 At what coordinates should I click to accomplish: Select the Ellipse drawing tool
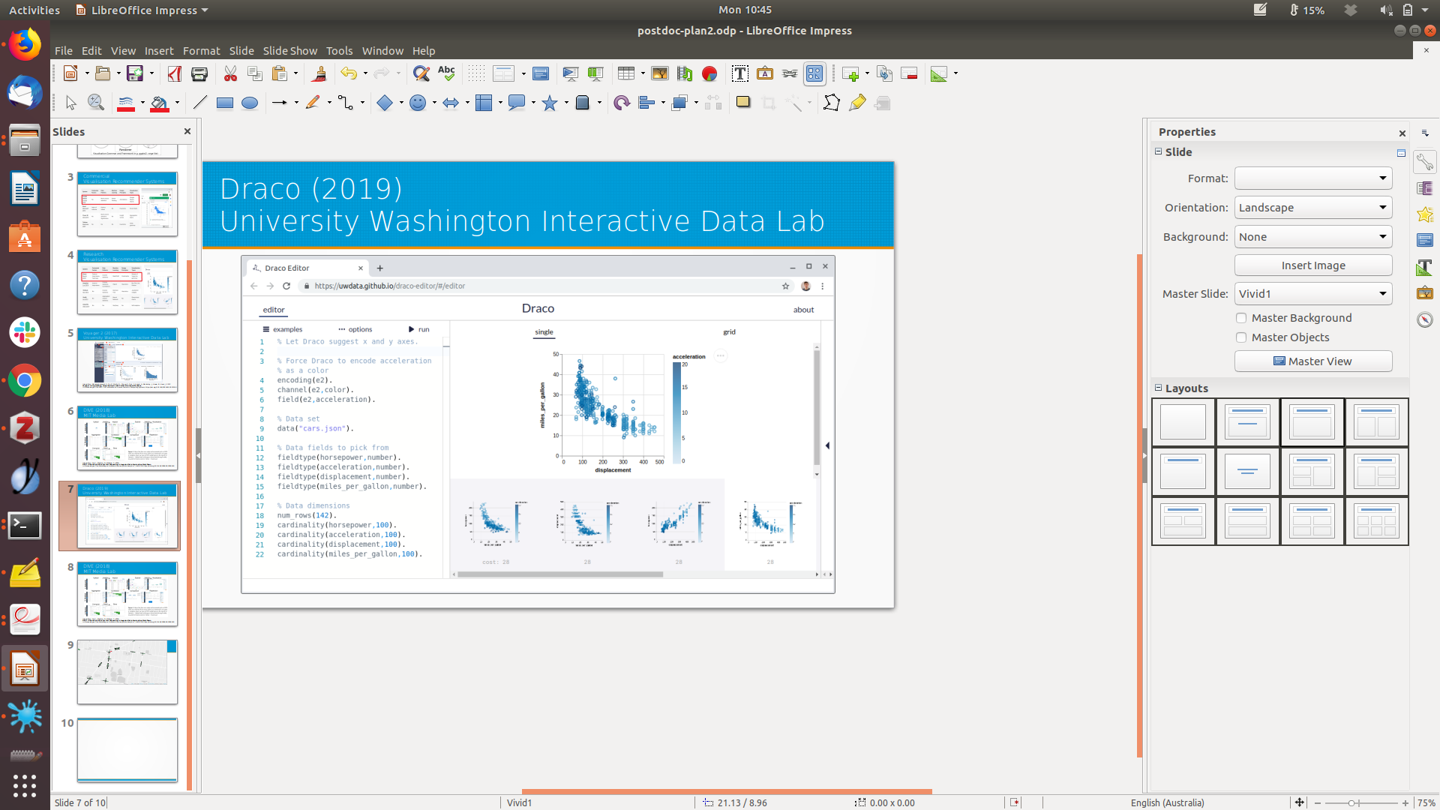coord(250,103)
